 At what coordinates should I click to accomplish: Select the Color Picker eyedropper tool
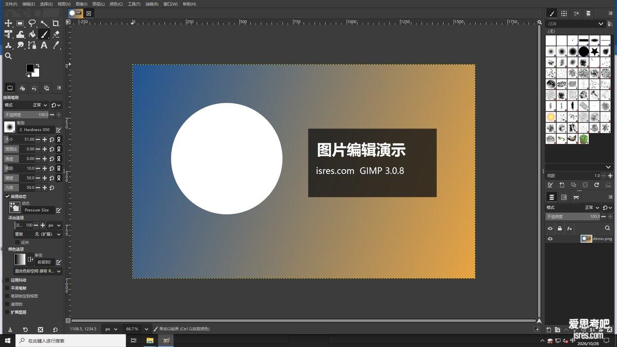point(56,45)
